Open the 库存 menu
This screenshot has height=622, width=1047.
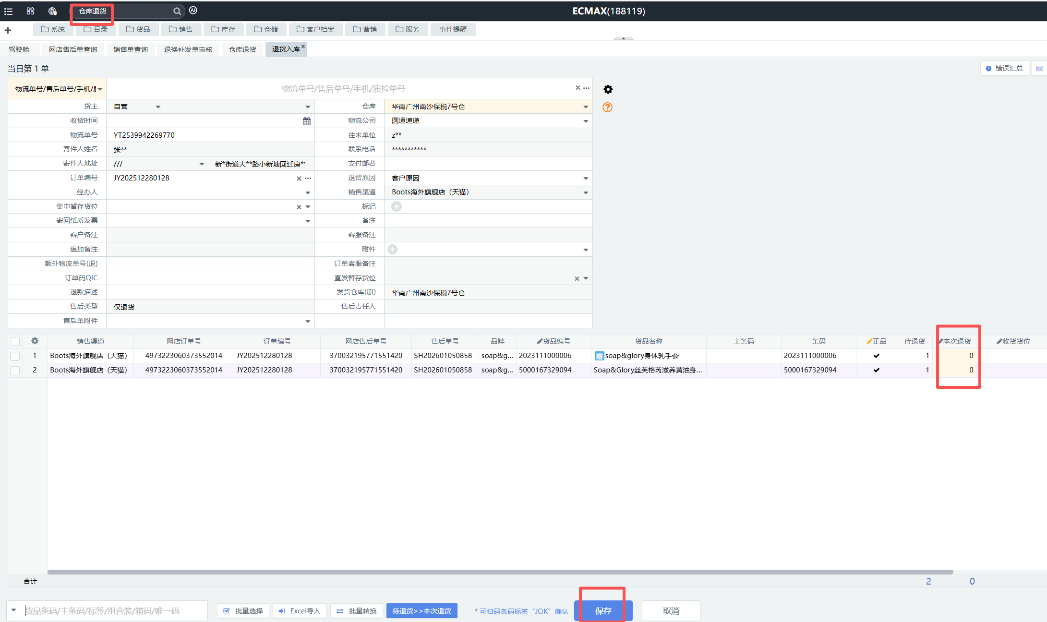[x=224, y=29]
